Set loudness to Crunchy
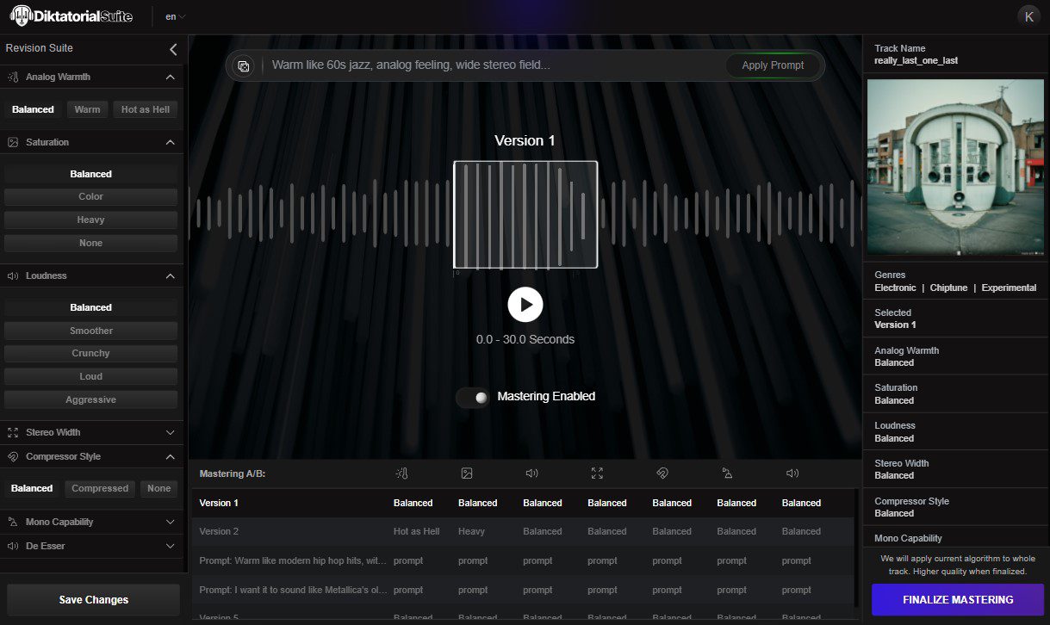Viewport: 1050px width, 625px height. click(90, 354)
